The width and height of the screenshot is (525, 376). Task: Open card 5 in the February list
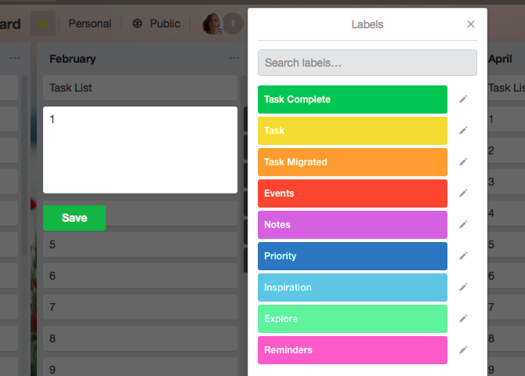[139, 244]
